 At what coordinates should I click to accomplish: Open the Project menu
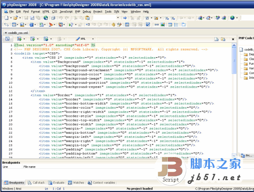pyautogui.click(x=98, y=12)
